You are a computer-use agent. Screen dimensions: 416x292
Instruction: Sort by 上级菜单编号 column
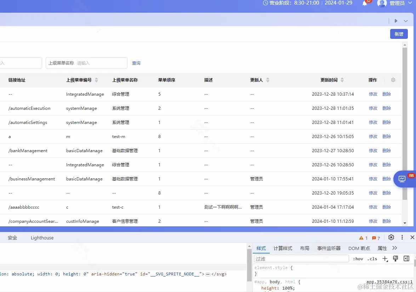[x=96, y=80]
